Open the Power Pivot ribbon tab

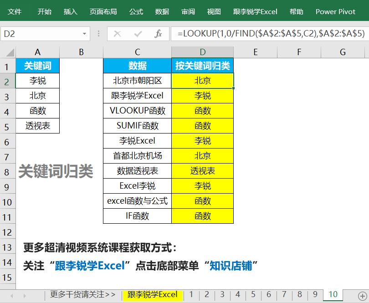click(x=335, y=11)
